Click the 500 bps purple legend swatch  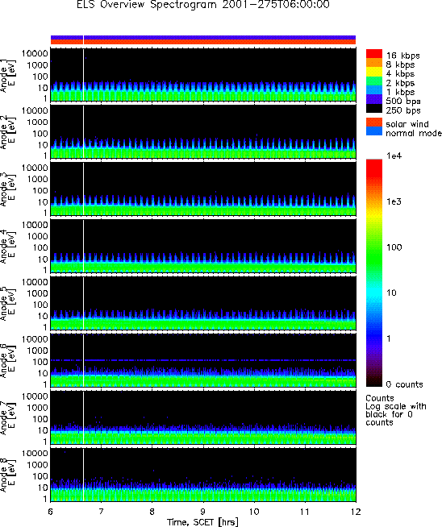click(374, 99)
